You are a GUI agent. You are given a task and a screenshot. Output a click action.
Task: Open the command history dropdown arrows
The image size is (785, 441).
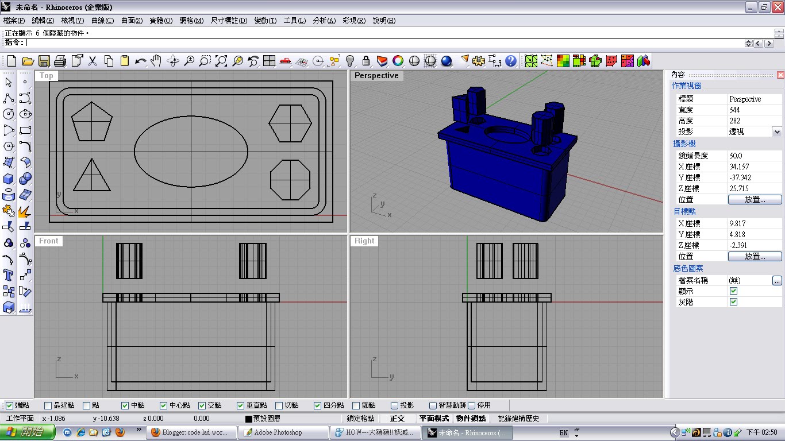point(748,43)
